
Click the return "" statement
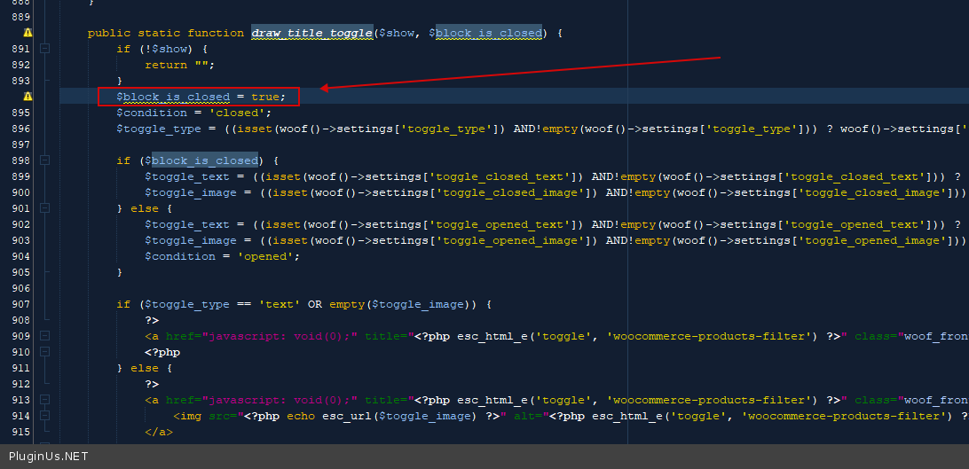(x=180, y=65)
